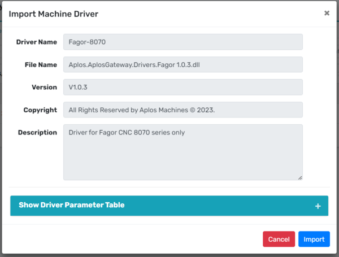Focus the Copyright text field
The width and height of the screenshot is (339, 257).
coord(182,110)
